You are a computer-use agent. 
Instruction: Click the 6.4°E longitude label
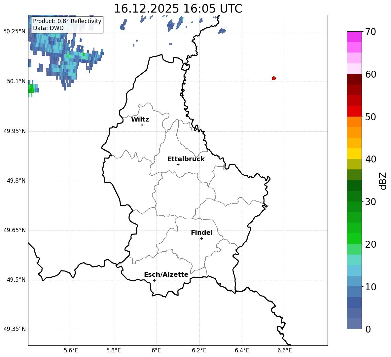tap(242, 350)
